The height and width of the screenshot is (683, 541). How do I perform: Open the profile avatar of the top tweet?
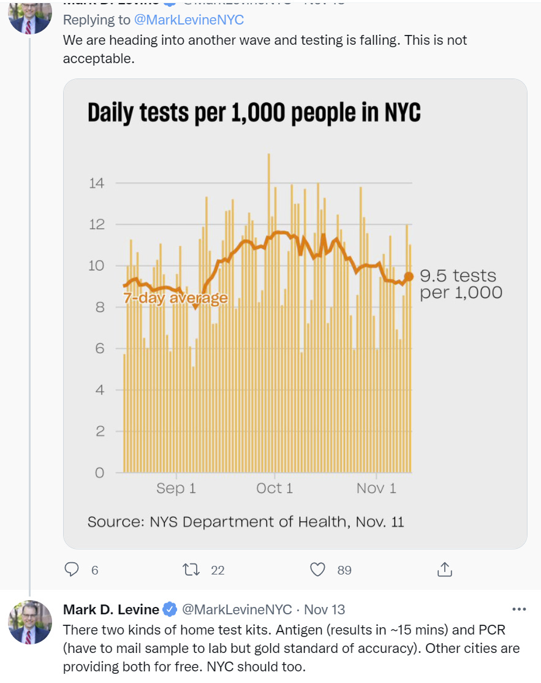[x=29, y=16]
